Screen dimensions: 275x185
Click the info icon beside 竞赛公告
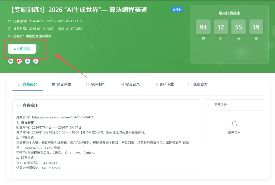tap(210, 105)
